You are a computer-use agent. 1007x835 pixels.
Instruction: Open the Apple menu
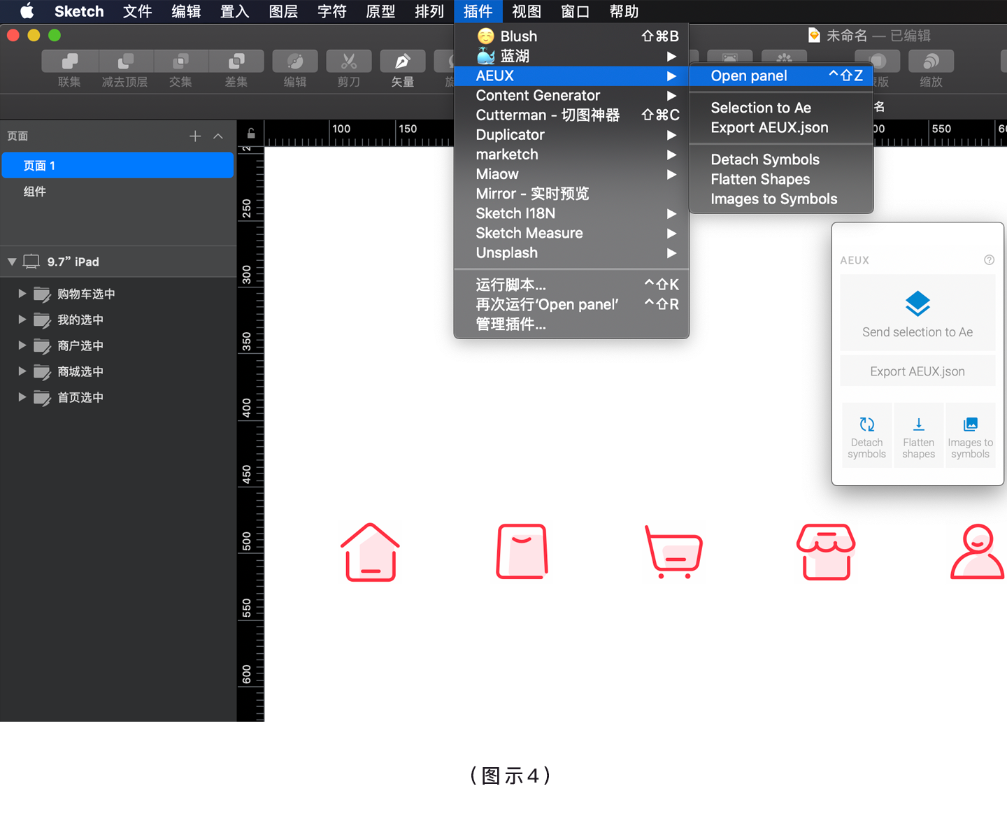(27, 11)
